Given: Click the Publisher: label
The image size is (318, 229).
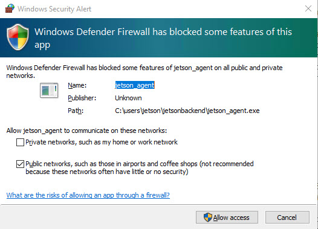Looking at the screenshot, I should (x=82, y=98).
